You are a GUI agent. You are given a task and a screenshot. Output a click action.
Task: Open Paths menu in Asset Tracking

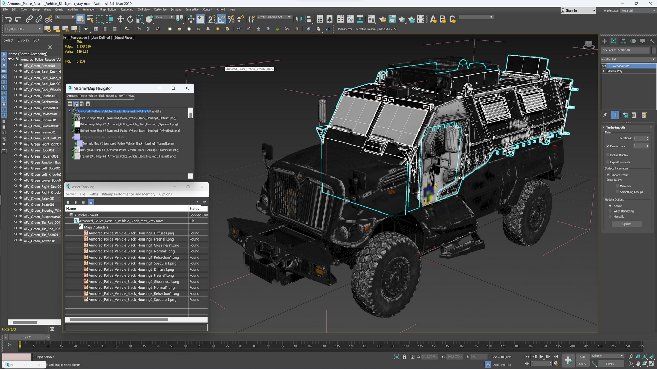click(x=93, y=194)
